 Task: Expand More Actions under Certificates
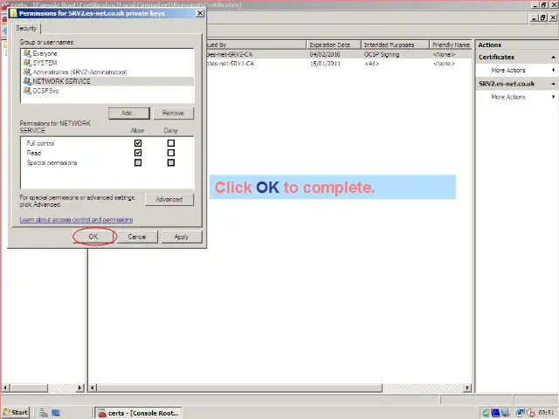(508, 71)
